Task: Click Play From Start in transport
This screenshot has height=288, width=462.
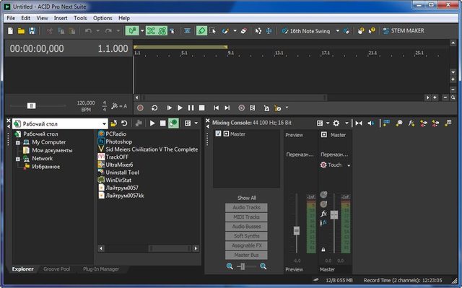Action: tap(169, 108)
